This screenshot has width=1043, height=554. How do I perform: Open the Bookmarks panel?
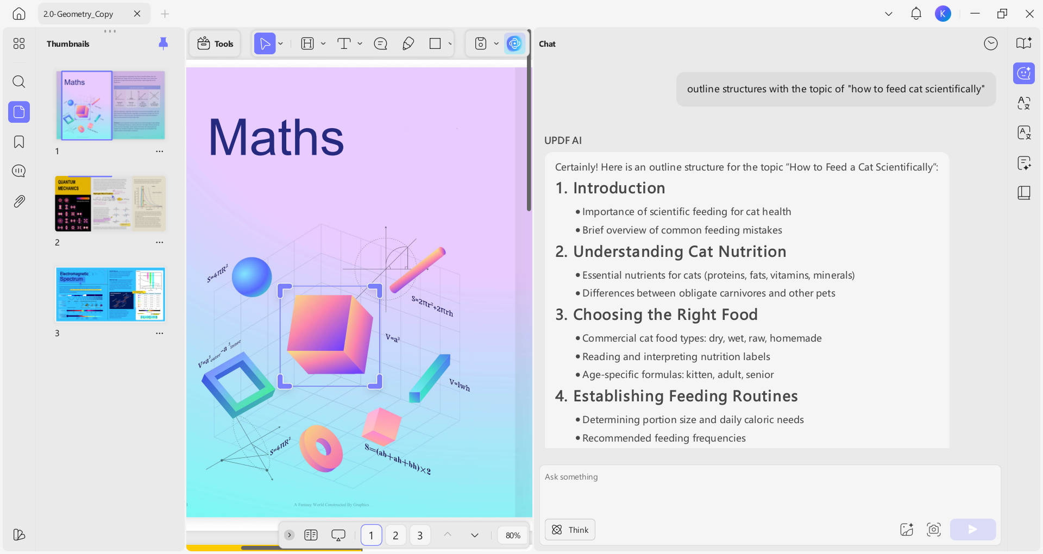pos(18,141)
